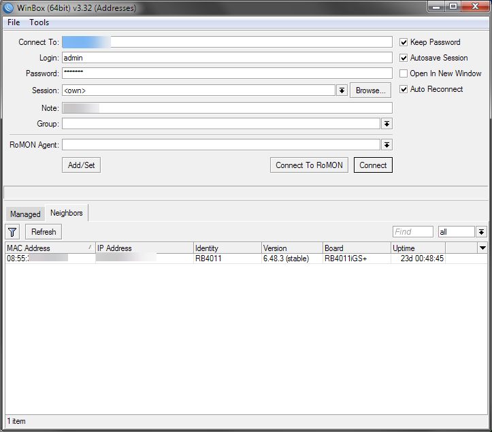Open the search scope dropdown showing 'all'
Screen dimensions: 492x432
pos(481,232)
